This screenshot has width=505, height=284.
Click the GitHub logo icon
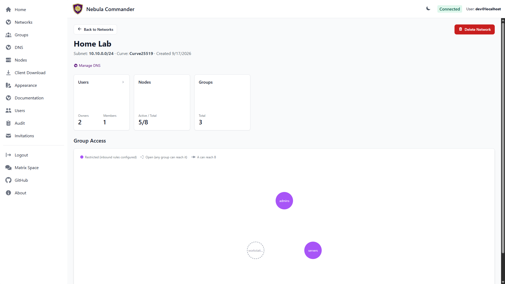click(8, 180)
